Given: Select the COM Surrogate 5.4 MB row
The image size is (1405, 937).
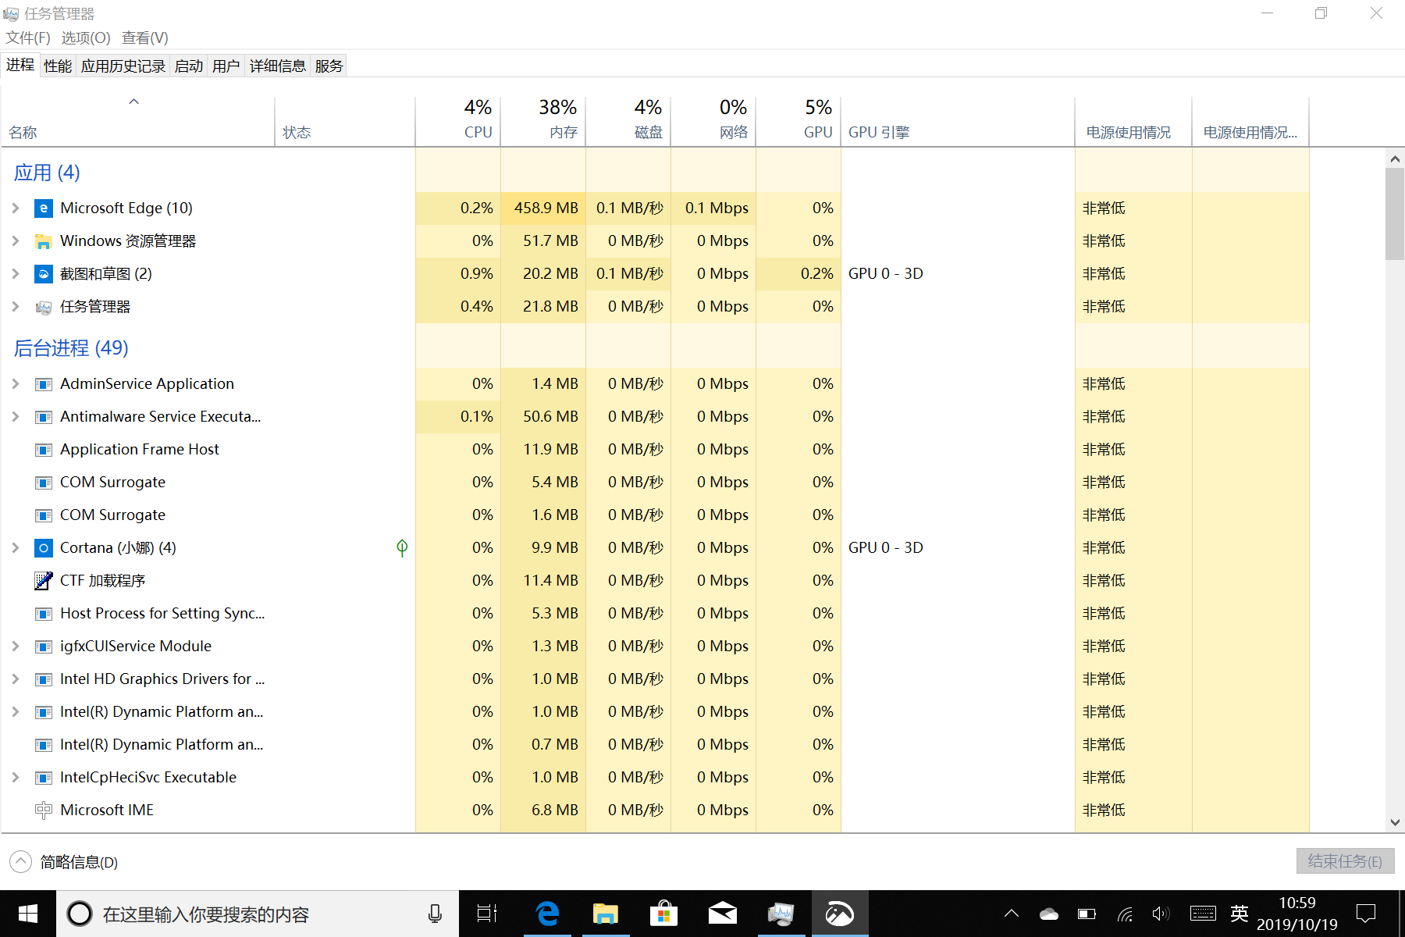Looking at the screenshot, I should pyautogui.click(x=656, y=483).
